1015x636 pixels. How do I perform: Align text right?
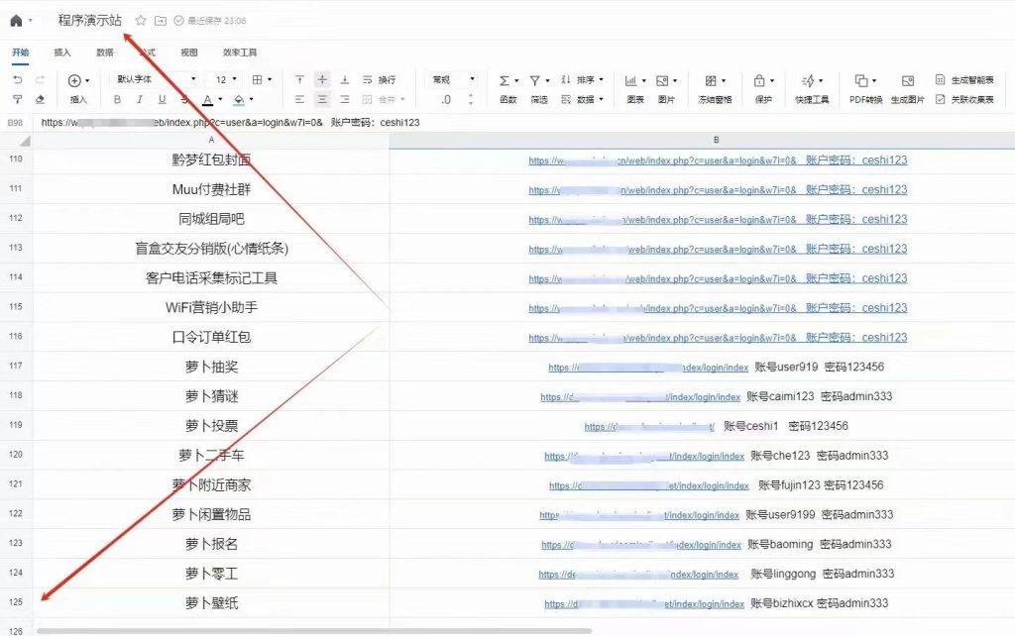click(x=344, y=100)
